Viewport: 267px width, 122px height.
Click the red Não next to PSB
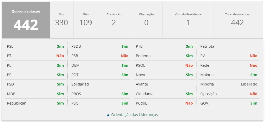[x=125, y=56]
